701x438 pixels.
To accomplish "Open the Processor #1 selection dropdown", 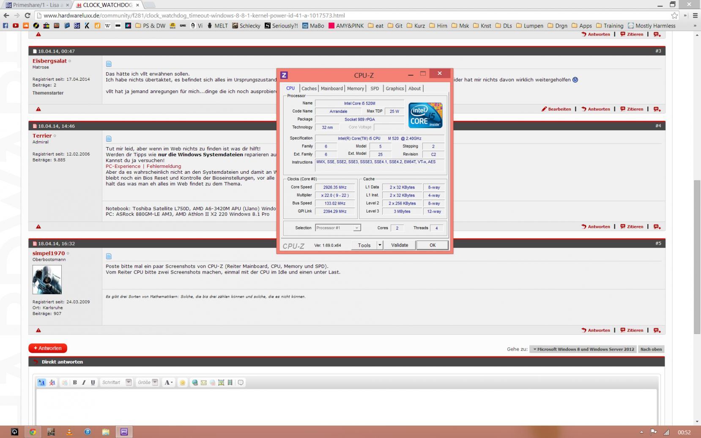I will coord(338,228).
